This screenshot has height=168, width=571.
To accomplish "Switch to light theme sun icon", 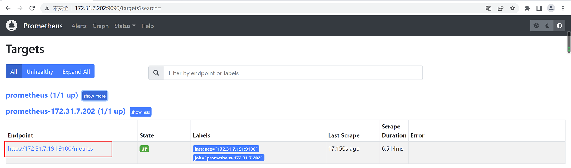I will [536, 26].
